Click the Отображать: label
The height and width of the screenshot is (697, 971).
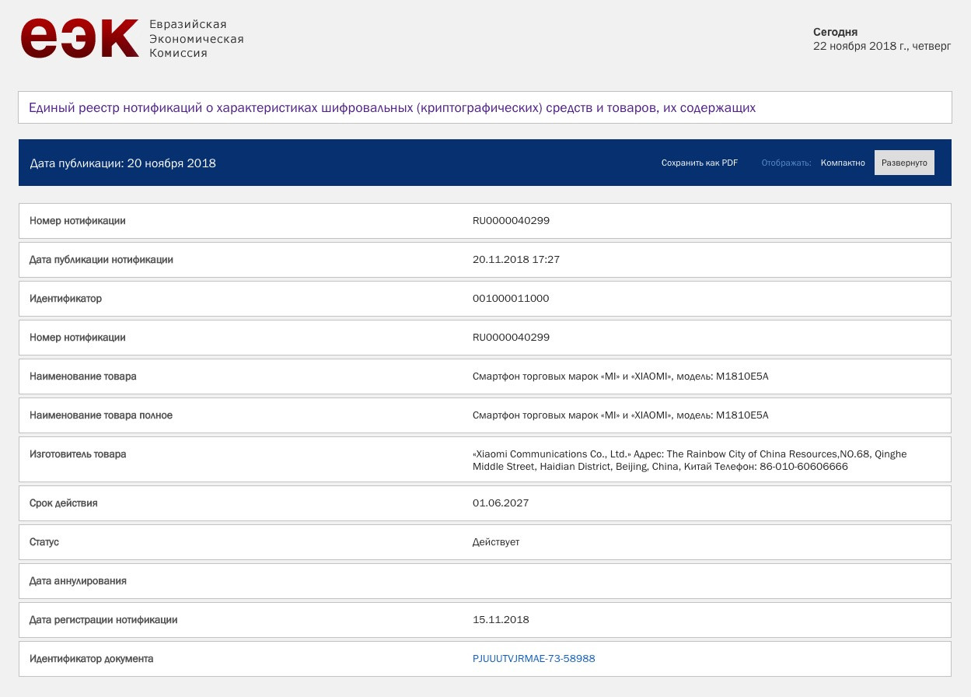coord(786,163)
